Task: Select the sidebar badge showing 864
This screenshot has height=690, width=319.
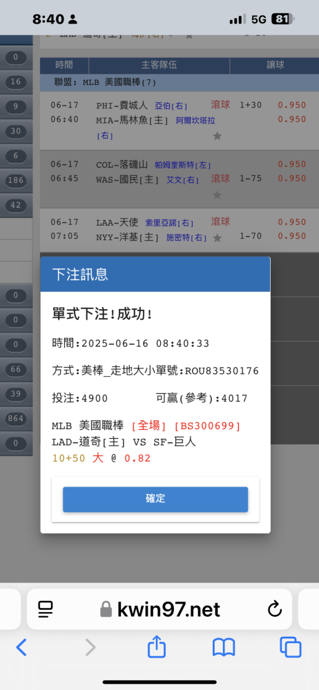Action: coord(16,419)
